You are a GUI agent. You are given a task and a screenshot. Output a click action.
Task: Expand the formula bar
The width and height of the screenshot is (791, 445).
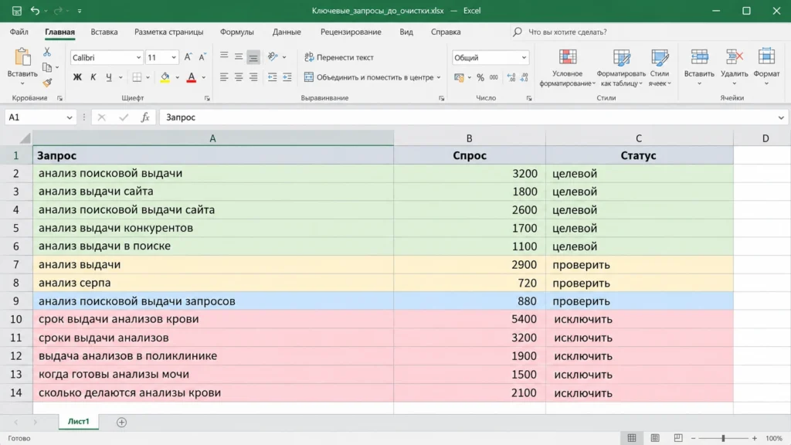(x=781, y=117)
